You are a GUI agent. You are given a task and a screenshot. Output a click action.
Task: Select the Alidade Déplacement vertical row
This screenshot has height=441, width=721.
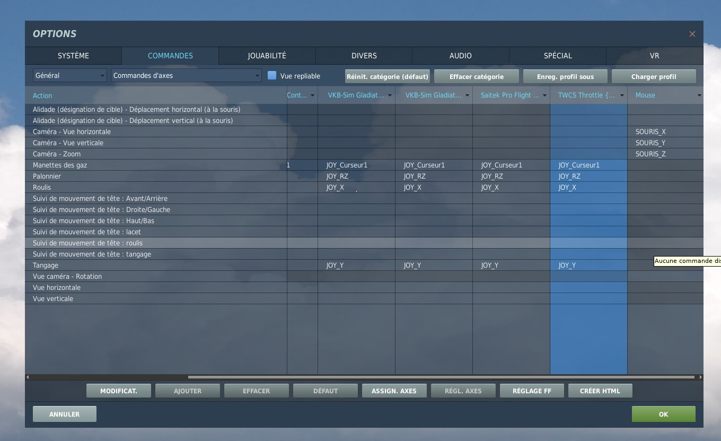point(364,120)
